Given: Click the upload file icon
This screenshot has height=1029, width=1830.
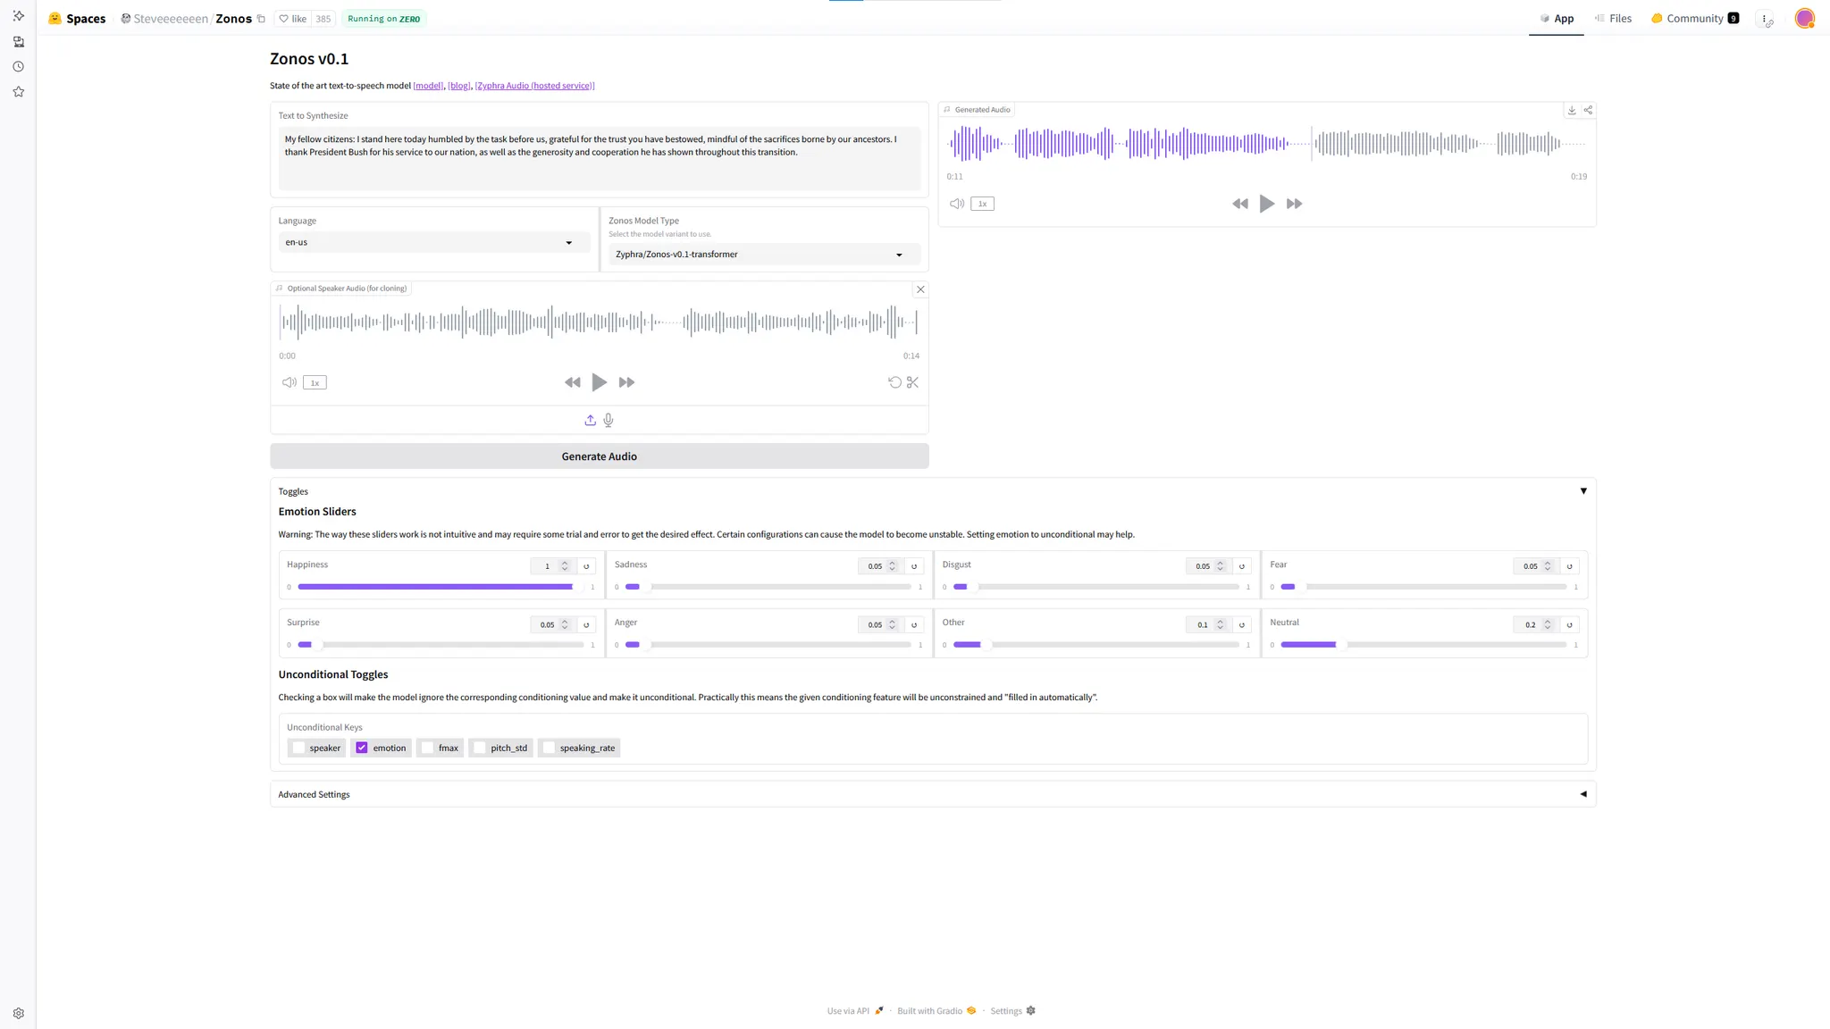Looking at the screenshot, I should click(x=590, y=420).
